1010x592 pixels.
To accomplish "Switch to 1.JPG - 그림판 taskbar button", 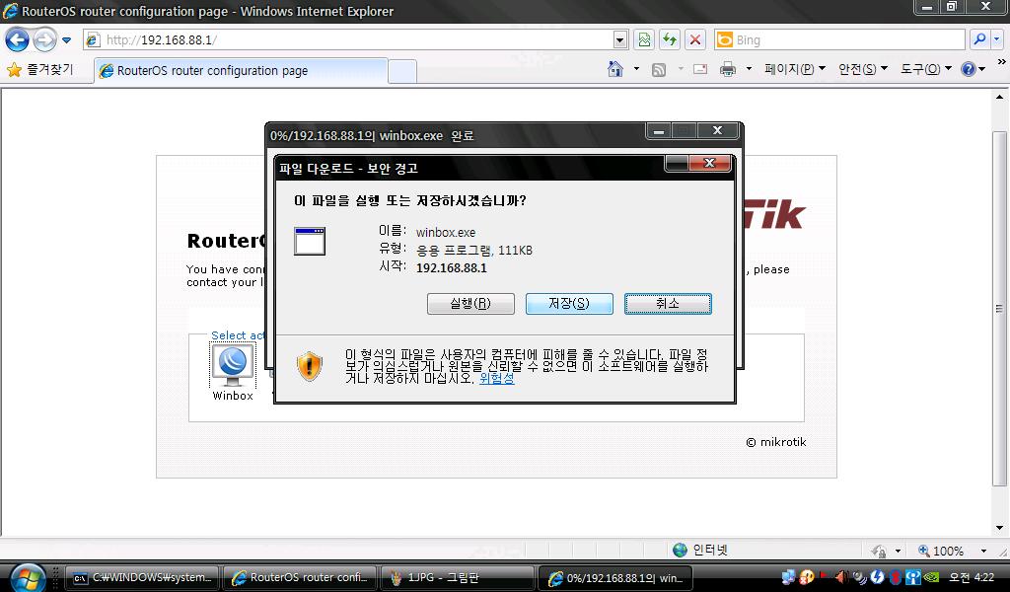I will [458, 578].
